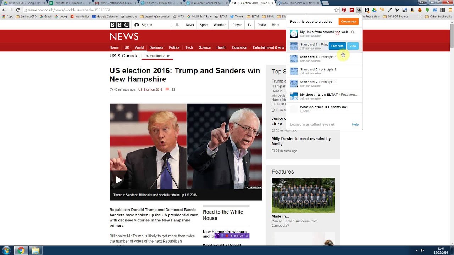Click the Help link in Padlet popup
454x255 pixels.
click(x=355, y=125)
